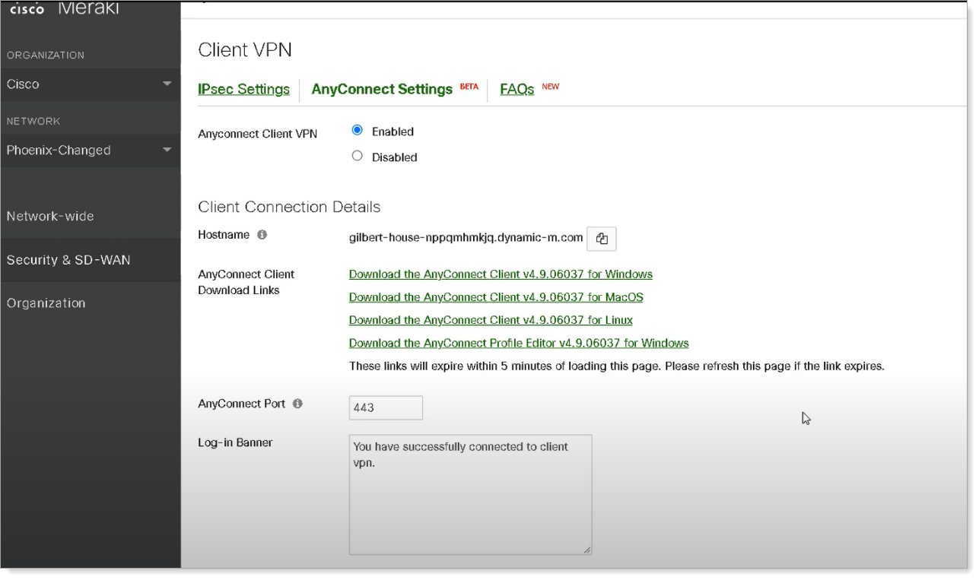Select the Enabled radio button

357,132
